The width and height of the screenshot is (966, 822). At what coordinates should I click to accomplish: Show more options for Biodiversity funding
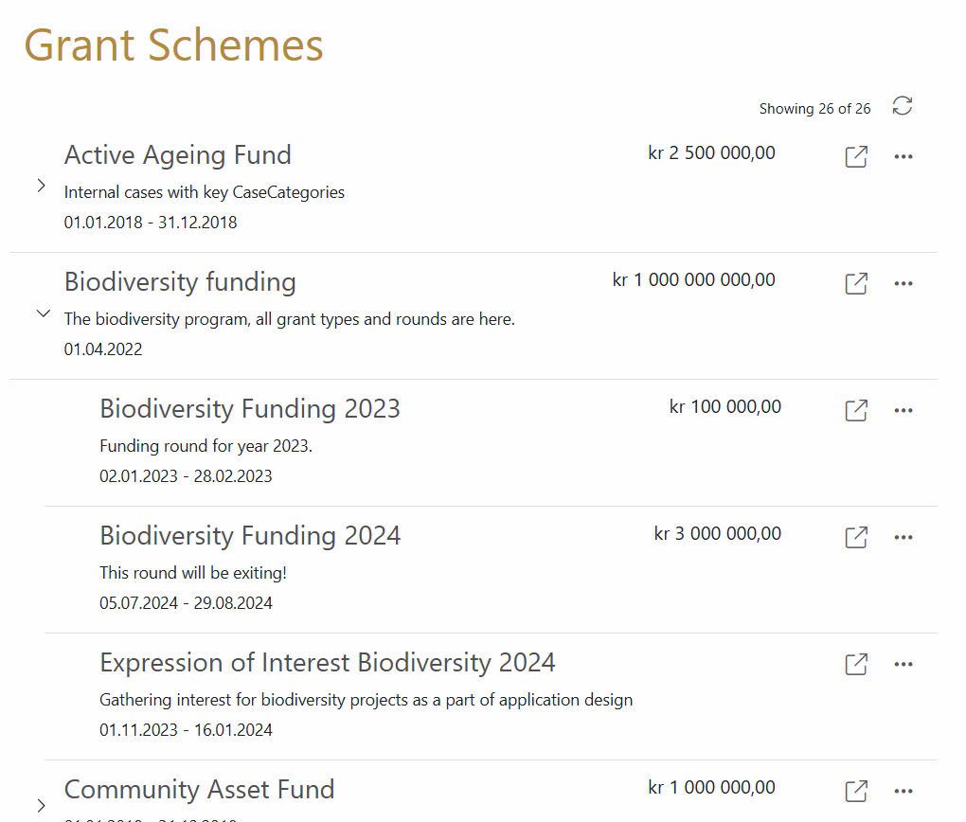click(x=903, y=283)
